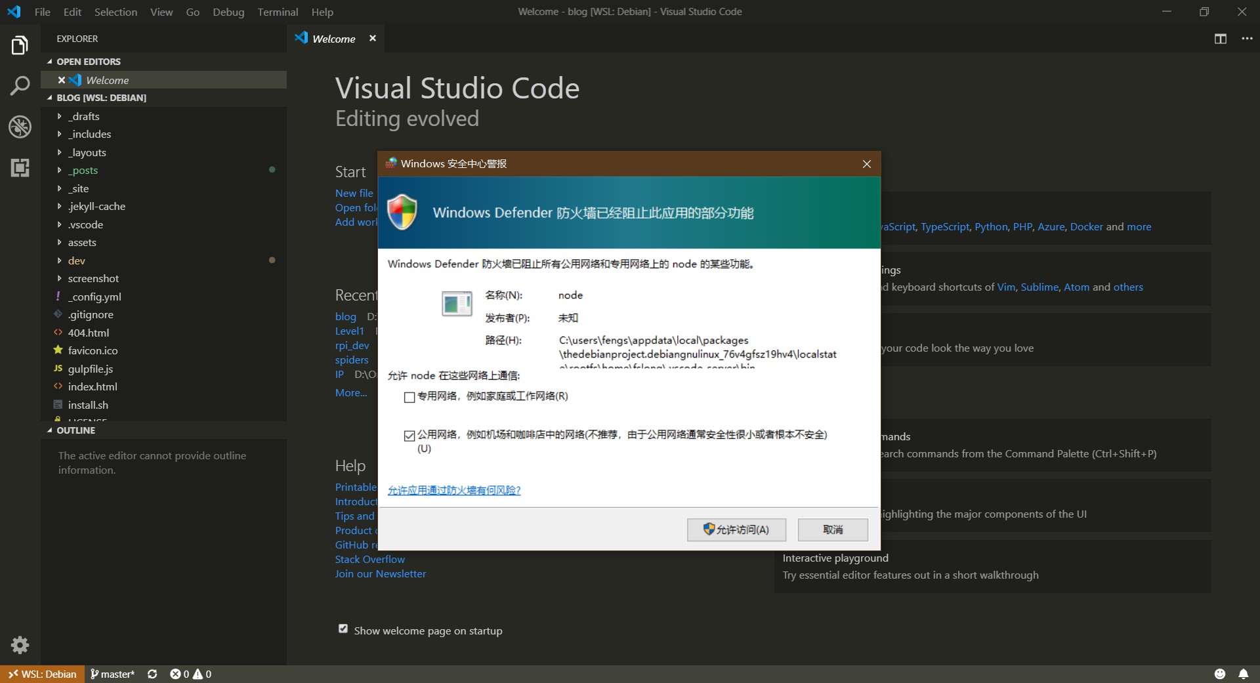
Task: Select the Welcome editor tab
Action: (334, 39)
